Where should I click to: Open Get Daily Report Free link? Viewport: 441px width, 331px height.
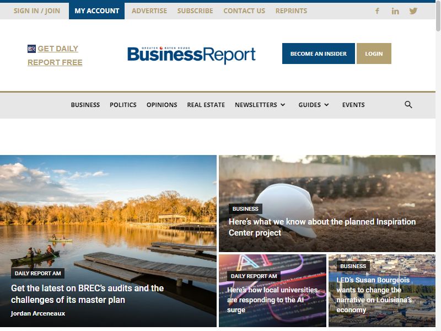pyautogui.click(x=55, y=56)
